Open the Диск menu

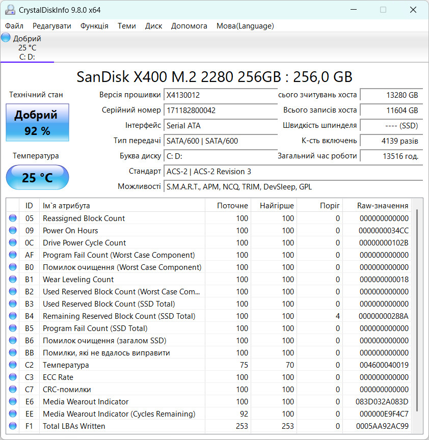coord(153,26)
